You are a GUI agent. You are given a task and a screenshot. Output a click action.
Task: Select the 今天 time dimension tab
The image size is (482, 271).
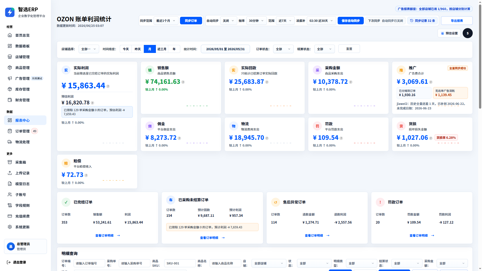point(126,49)
